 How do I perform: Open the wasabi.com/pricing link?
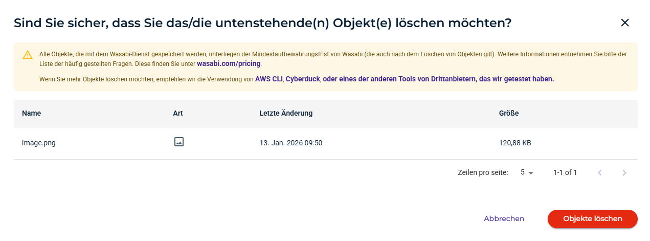coord(229,64)
